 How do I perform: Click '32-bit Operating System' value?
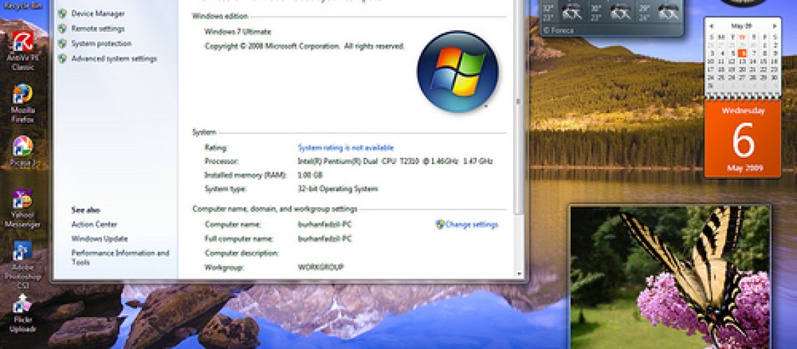[338, 188]
